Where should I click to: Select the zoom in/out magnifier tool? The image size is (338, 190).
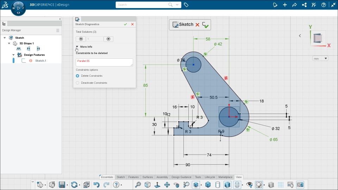pos(186,185)
